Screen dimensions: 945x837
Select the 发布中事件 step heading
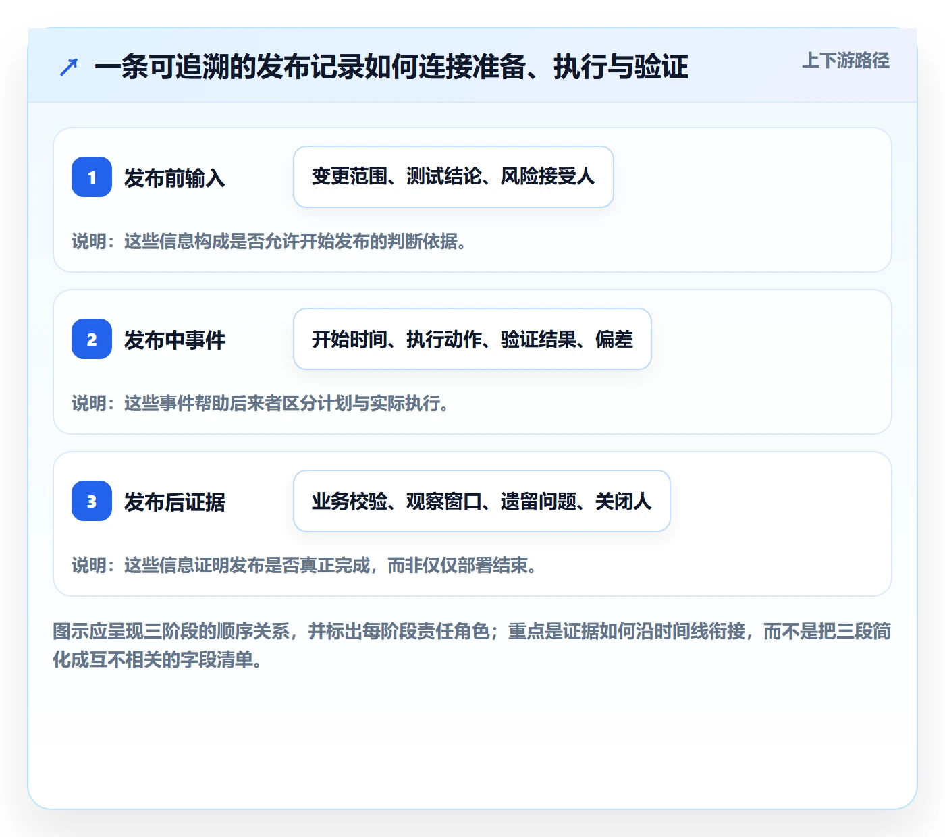(174, 340)
